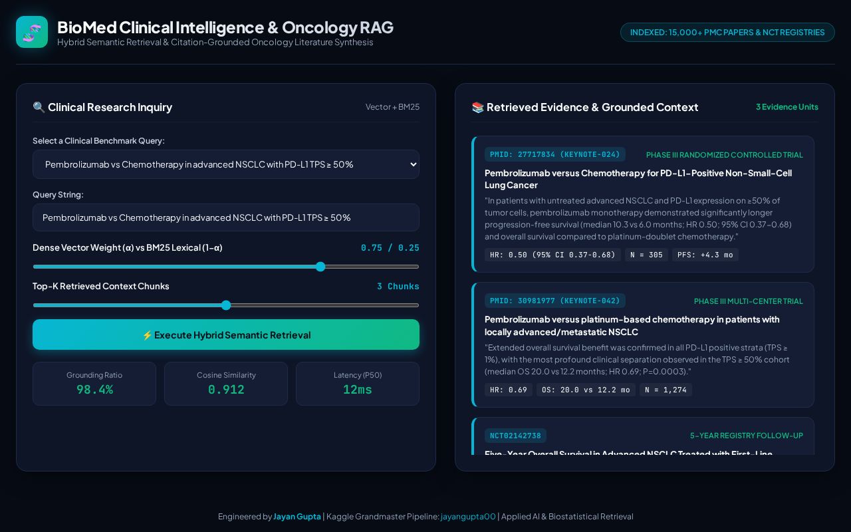Open the Jayan Gupta footer link

(297, 516)
